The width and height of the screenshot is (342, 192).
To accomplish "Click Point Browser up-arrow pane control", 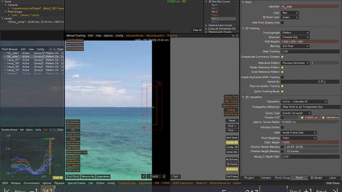I will (50, 50).
